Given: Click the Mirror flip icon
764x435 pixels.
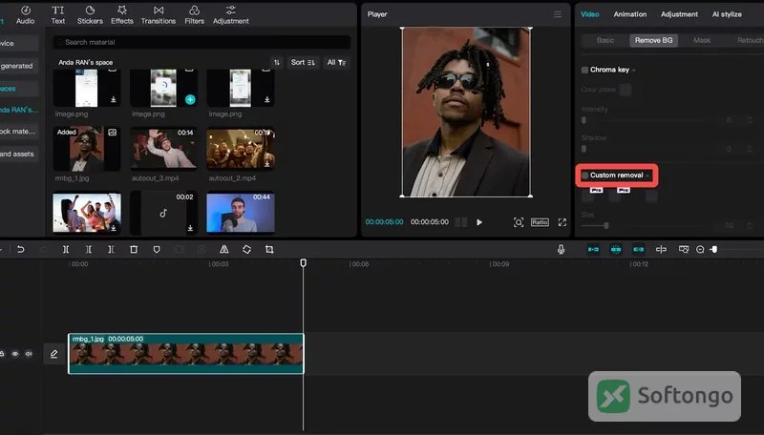Looking at the screenshot, I should point(224,249).
